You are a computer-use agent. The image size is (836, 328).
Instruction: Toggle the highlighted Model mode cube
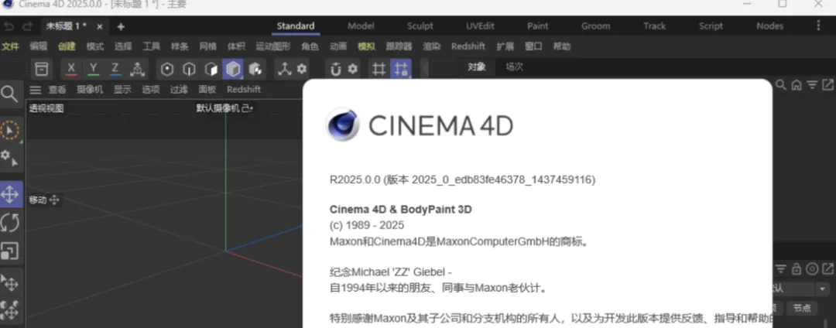pos(233,69)
